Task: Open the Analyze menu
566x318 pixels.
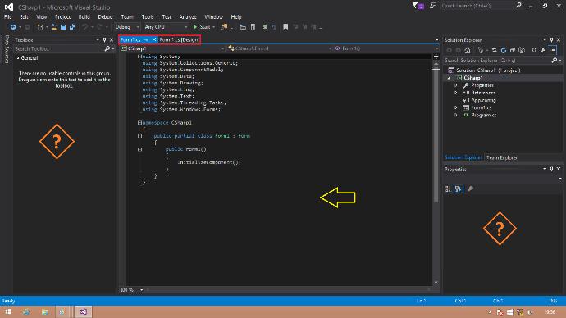Action: coord(188,17)
